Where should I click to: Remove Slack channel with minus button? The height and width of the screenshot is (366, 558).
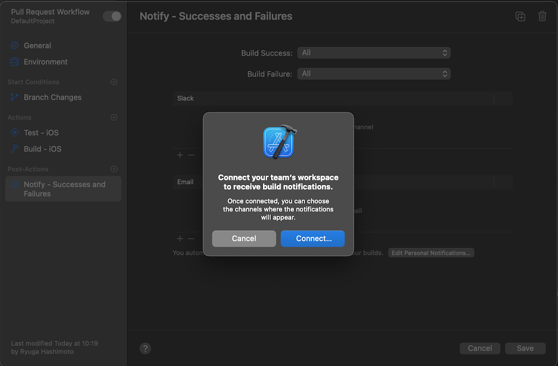191,155
